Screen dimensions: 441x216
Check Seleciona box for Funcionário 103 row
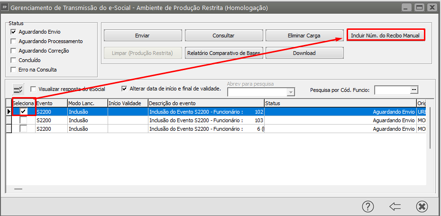pos(23,120)
